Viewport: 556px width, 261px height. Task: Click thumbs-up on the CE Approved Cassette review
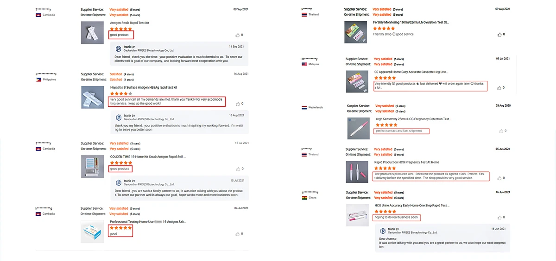[499, 88]
